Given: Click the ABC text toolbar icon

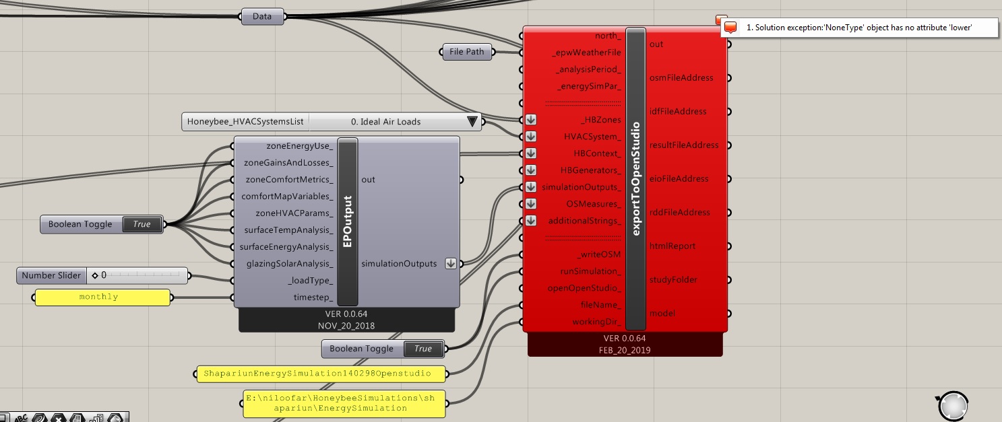Looking at the screenshot, I should point(22,417).
